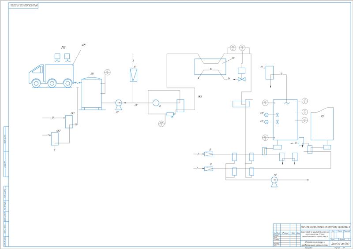353x249 pixels.
Task: Select the bowtie control valve symbol
Action: tap(241, 79)
